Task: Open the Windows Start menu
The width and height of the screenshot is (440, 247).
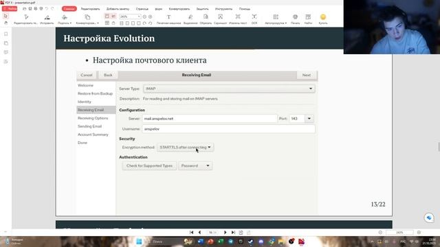Action: [139, 242]
